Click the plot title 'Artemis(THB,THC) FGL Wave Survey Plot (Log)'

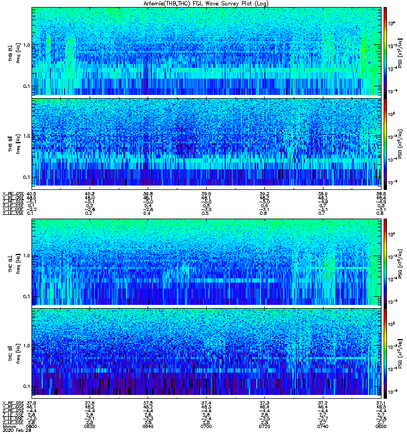206,4
